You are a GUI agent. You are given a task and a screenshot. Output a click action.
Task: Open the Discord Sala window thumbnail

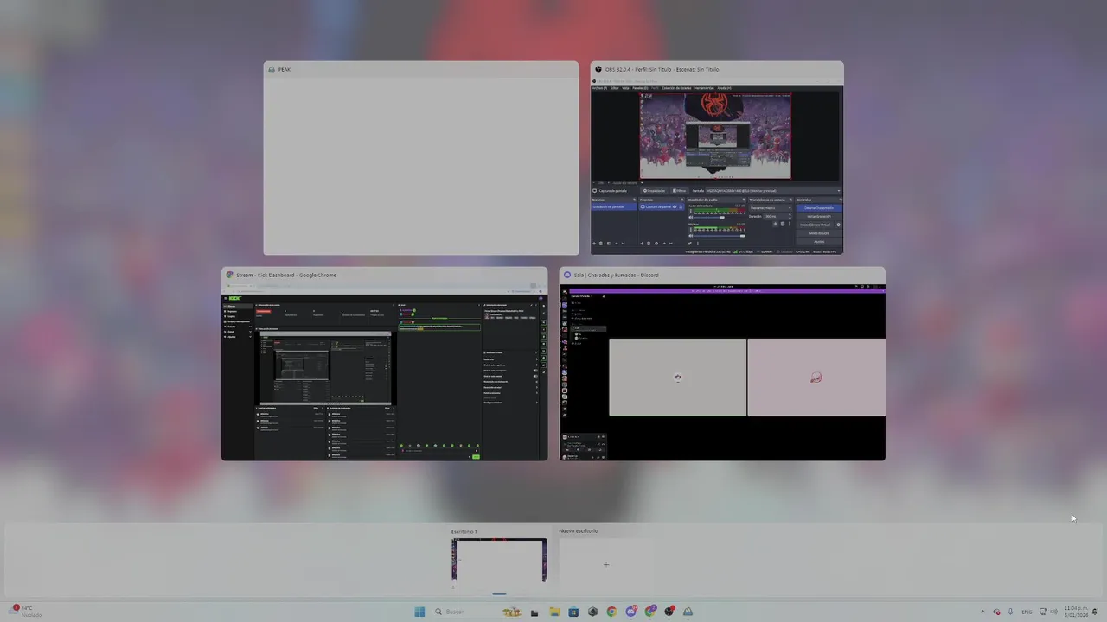tap(722, 364)
